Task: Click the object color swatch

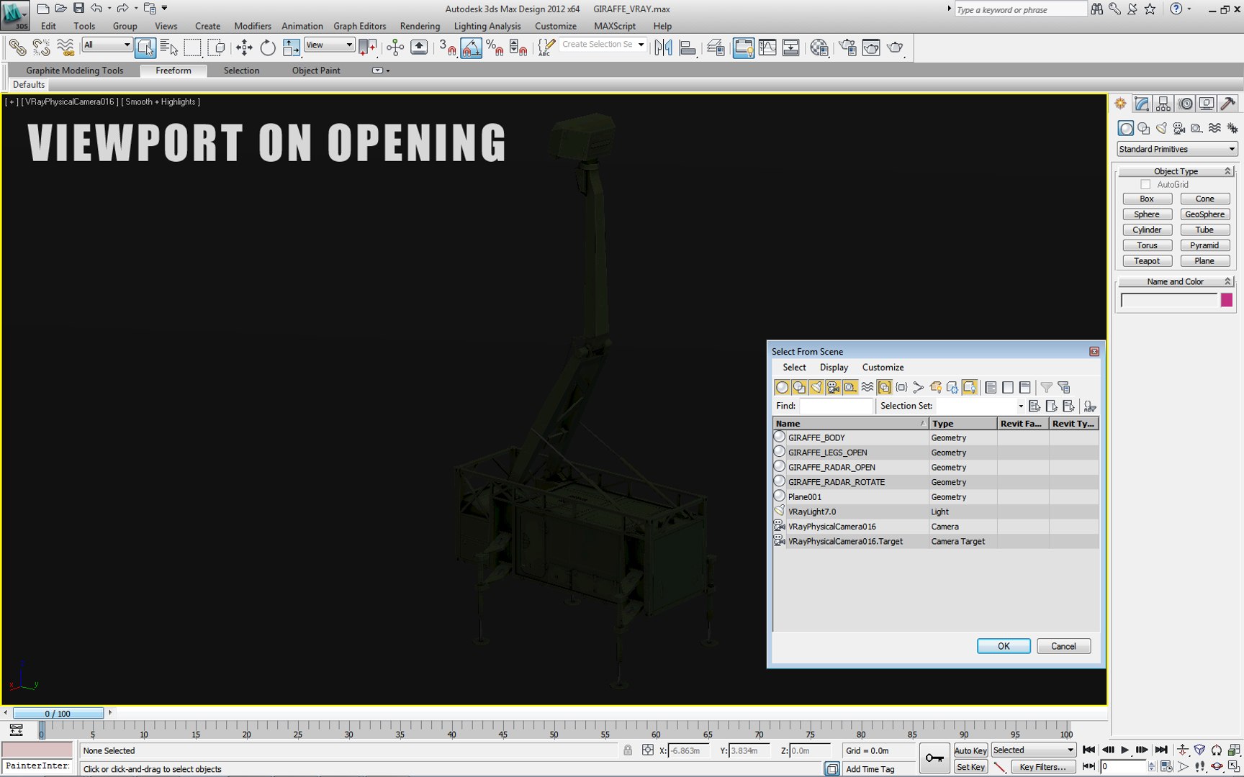Action: [x=1227, y=301]
